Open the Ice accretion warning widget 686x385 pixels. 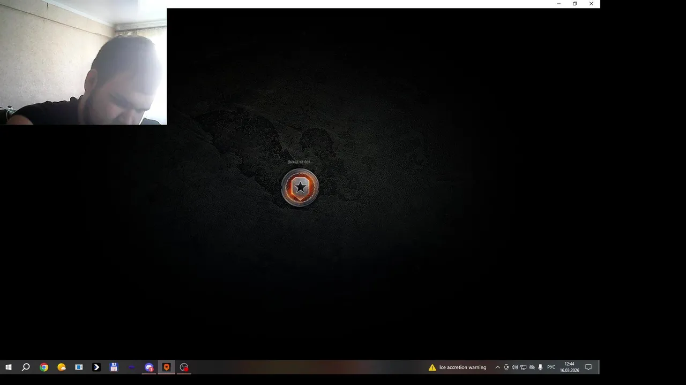click(x=457, y=367)
